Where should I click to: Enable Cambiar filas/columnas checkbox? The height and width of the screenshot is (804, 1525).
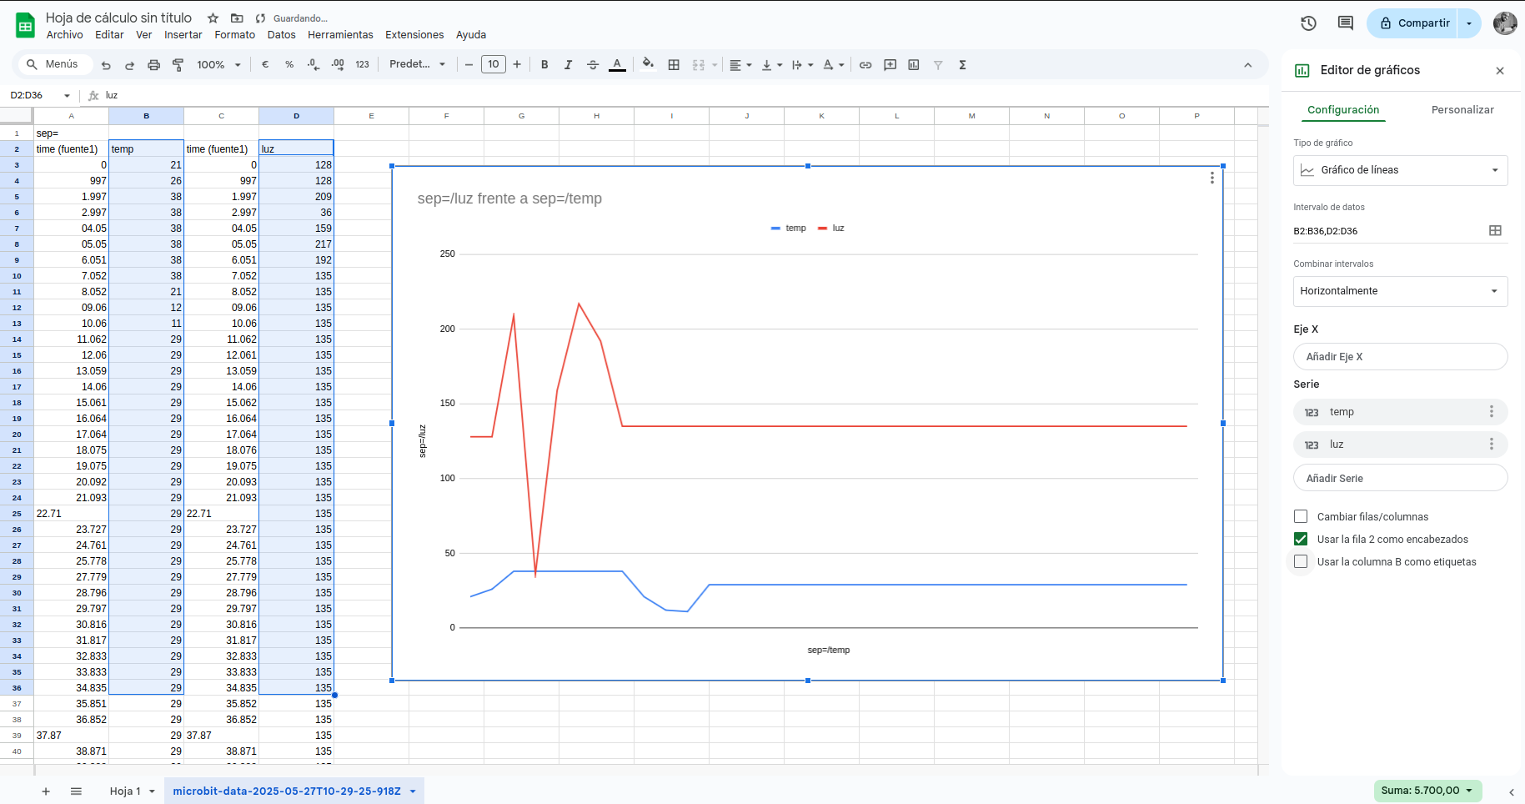[1301, 516]
